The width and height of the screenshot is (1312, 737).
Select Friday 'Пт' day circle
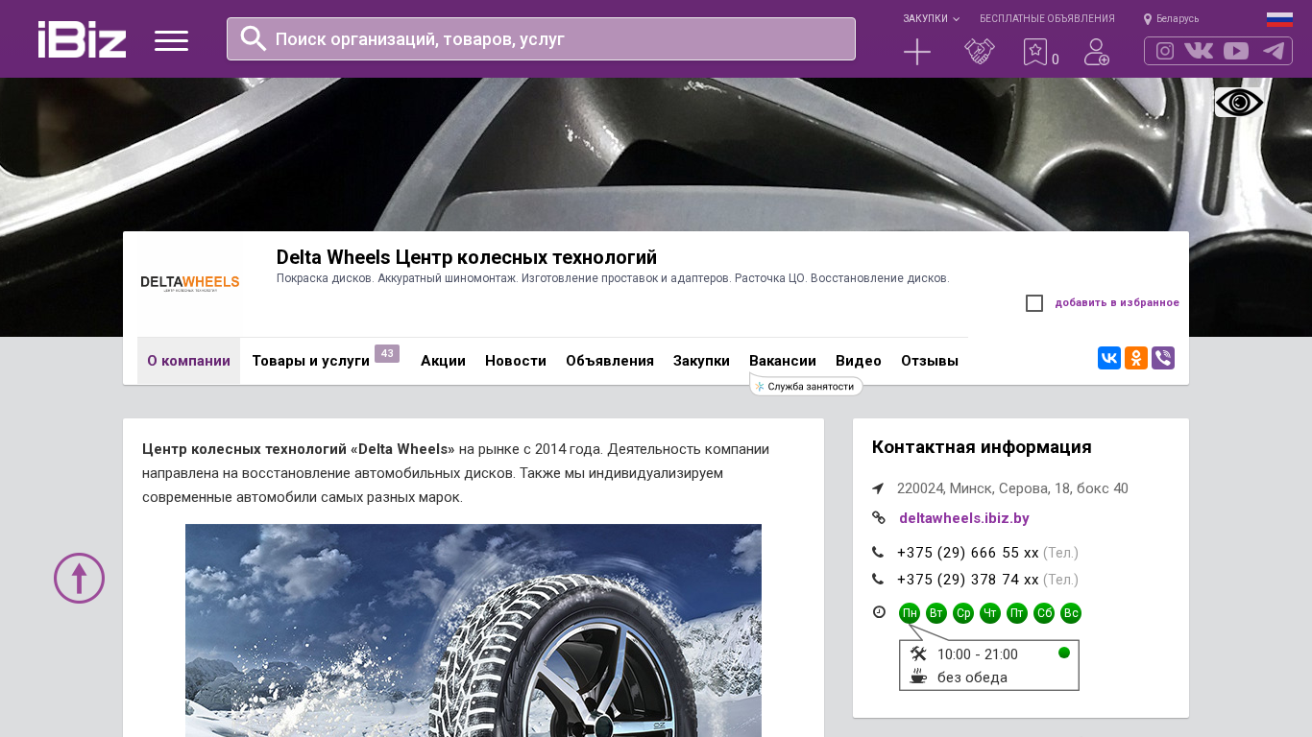[1017, 613]
